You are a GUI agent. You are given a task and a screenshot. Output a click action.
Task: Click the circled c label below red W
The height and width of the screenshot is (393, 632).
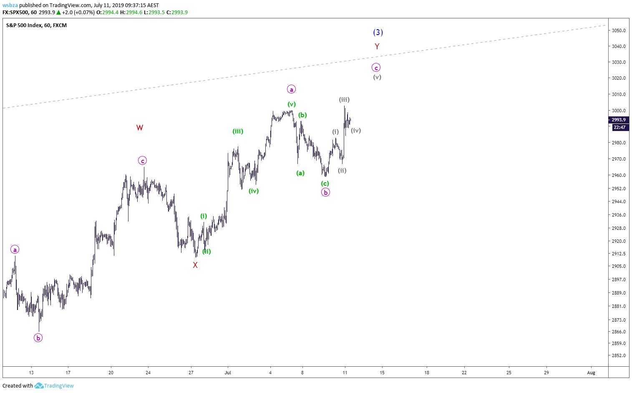143,161
